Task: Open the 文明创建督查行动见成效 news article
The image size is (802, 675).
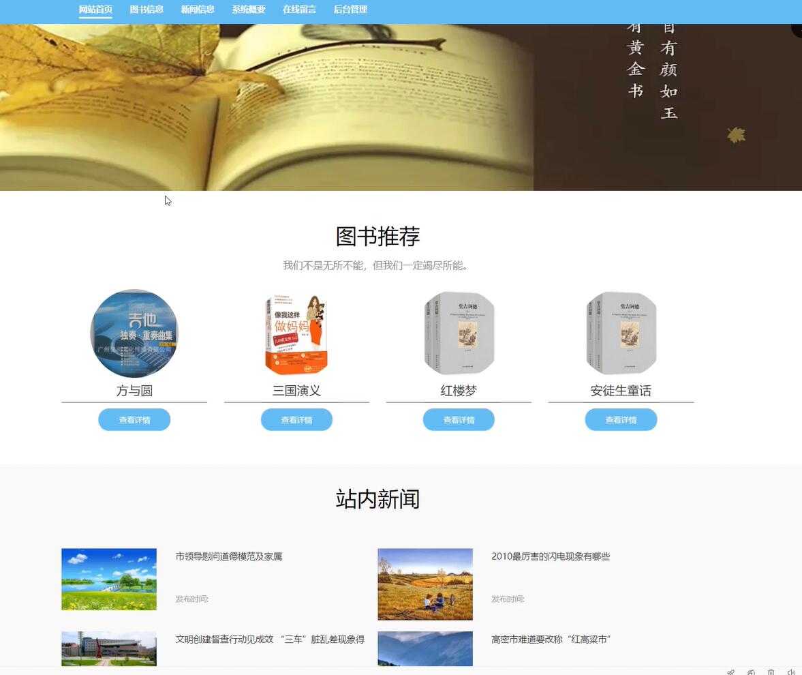Action: click(x=270, y=639)
